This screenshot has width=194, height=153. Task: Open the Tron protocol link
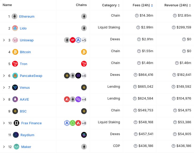(23, 64)
